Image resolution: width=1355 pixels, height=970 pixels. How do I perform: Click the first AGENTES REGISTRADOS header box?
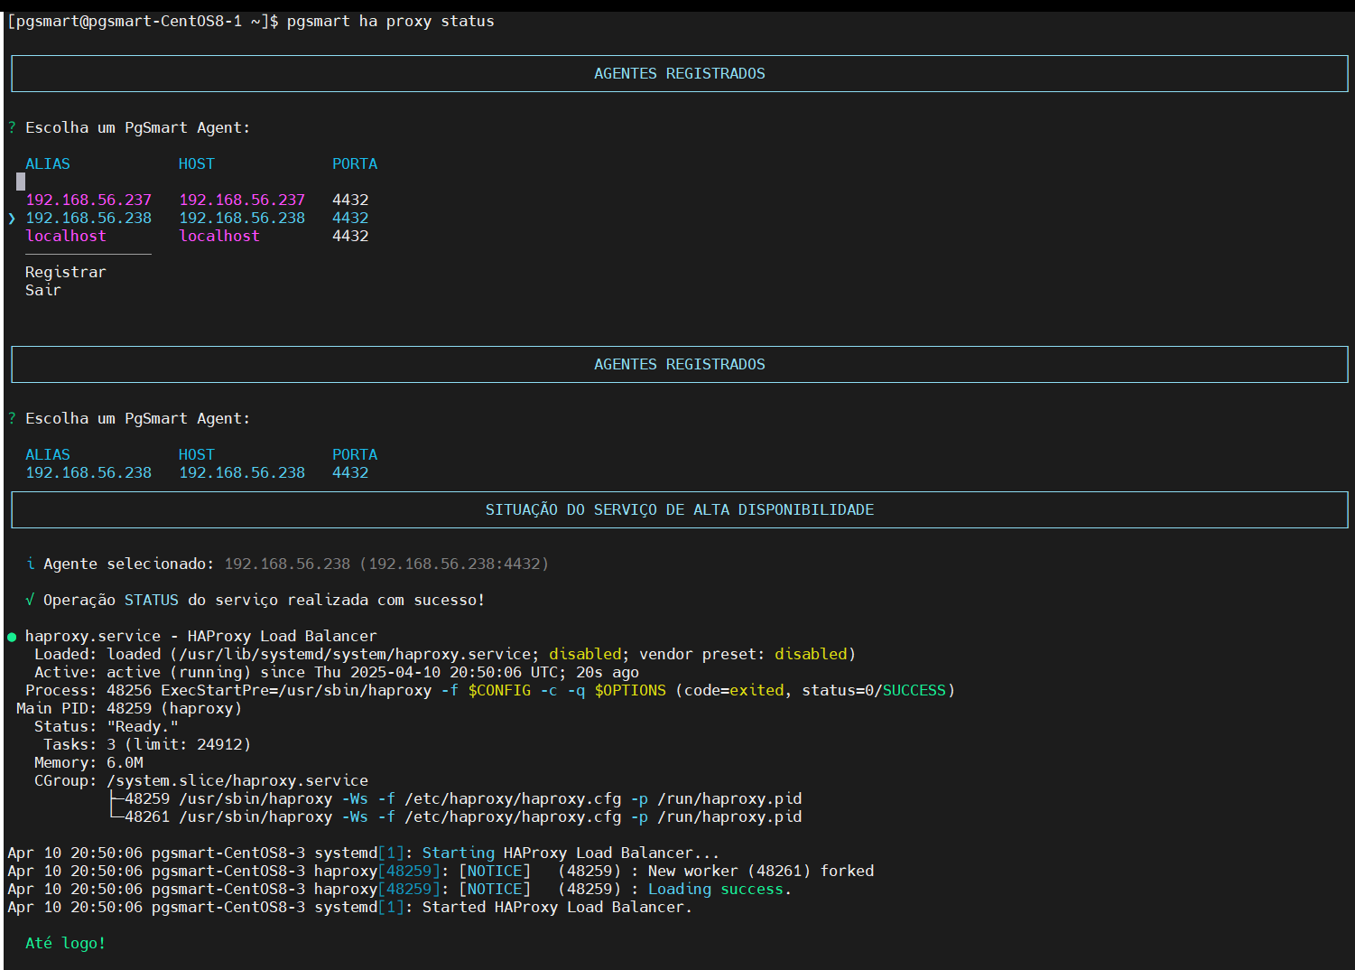(680, 73)
